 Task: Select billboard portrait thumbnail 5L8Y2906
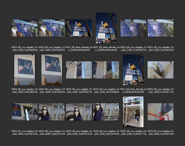pyautogui.click(x=52, y=70)
